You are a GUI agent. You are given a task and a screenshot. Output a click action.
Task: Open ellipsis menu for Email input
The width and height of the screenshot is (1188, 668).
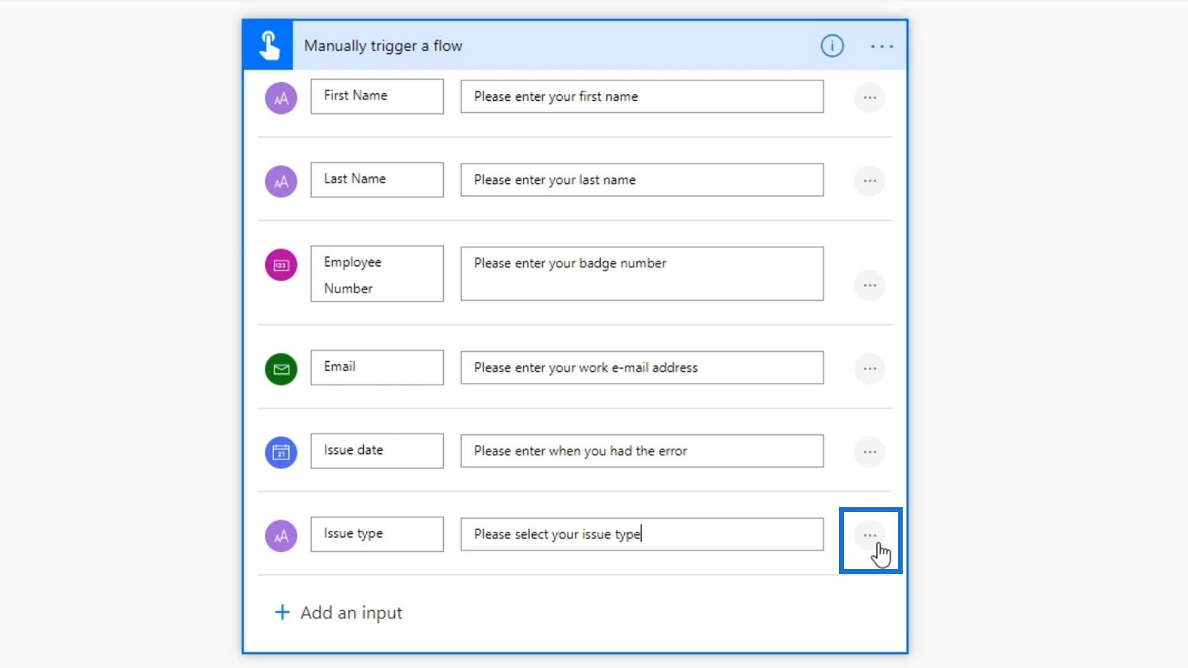(869, 369)
